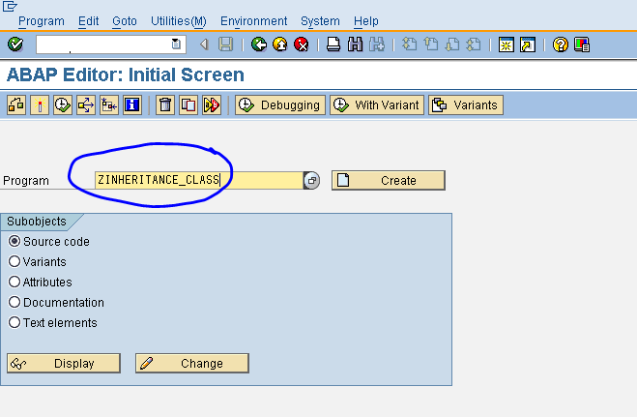Open the Program menu
Viewport: 637px width, 417px height.
coord(42,21)
